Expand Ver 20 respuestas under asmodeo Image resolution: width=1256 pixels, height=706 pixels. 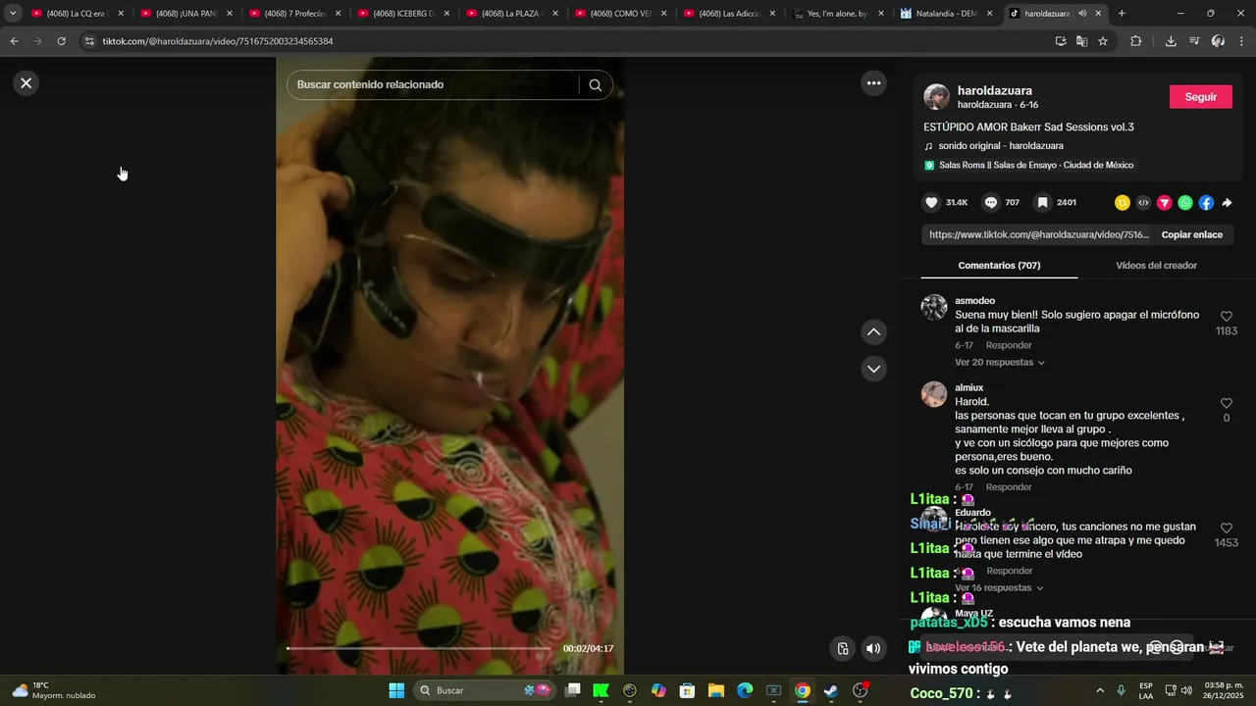[x=1000, y=363]
